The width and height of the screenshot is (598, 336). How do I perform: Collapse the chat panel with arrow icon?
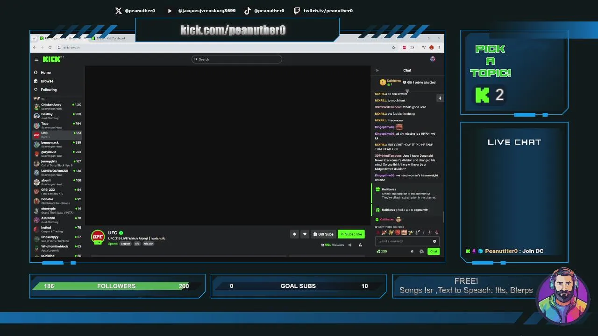click(377, 70)
